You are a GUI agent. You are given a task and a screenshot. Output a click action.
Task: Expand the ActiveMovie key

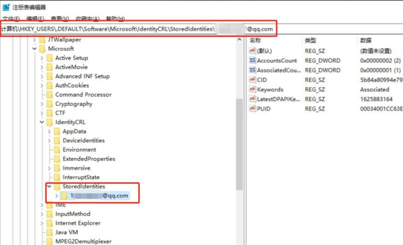(x=42, y=67)
